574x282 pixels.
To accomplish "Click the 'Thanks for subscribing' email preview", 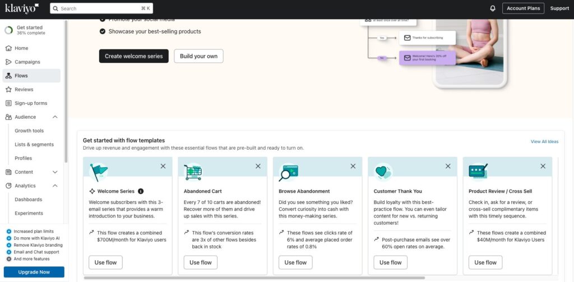I will pyautogui.click(x=428, y=38).
